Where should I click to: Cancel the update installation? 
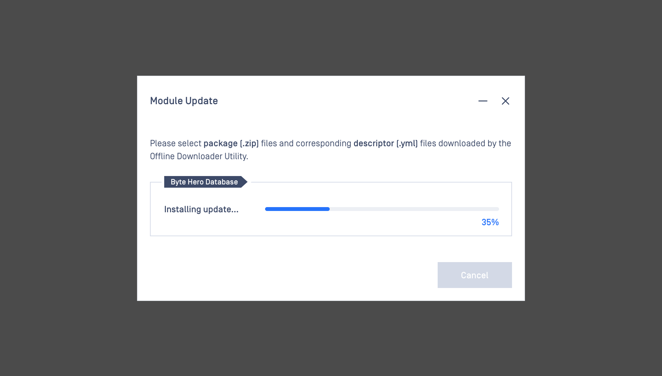[475, 275]
